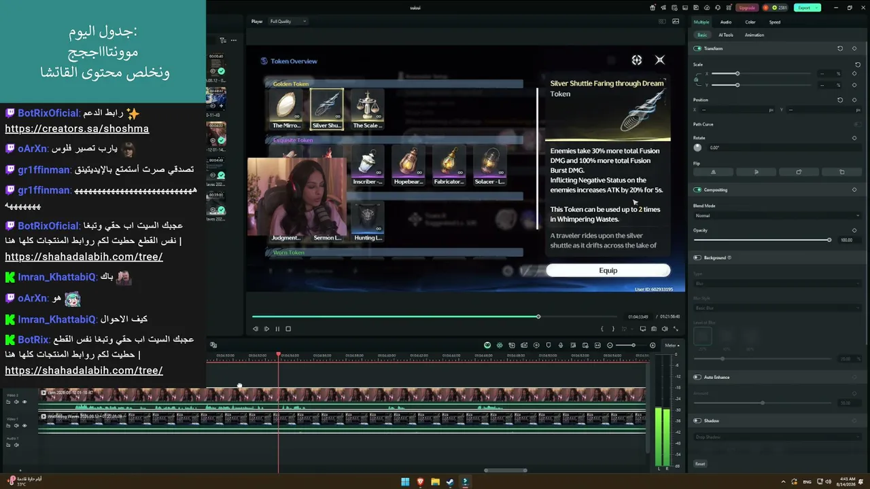Viewport: 870px width, 489px height.
Task: Switch to the Speed tab
Action: click(775, 22)
